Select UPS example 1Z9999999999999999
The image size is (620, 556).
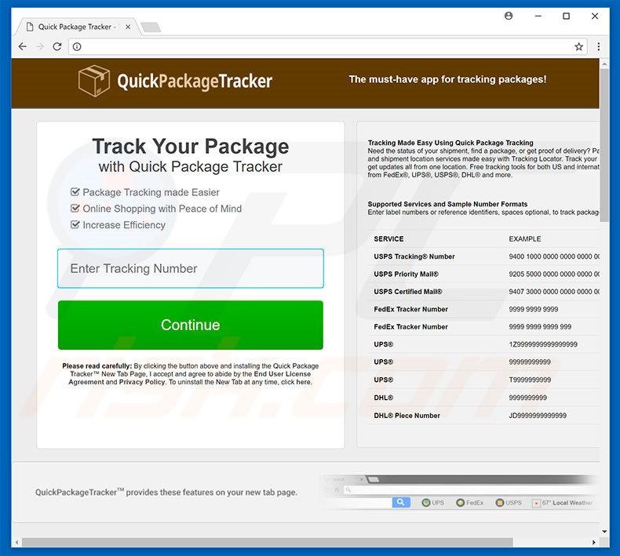coord(543,344)
